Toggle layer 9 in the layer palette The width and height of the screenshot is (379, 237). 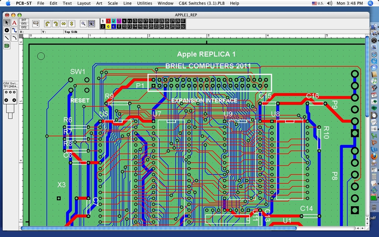(124, 21)
